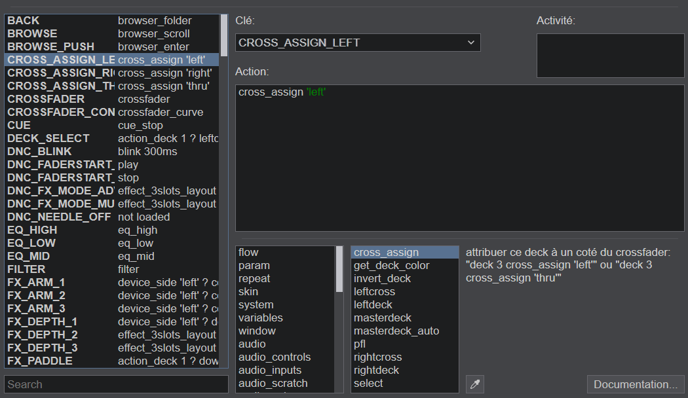688x398 pixels.
Task: Pick the invert_deck verb
Action: tap(404, 279)
